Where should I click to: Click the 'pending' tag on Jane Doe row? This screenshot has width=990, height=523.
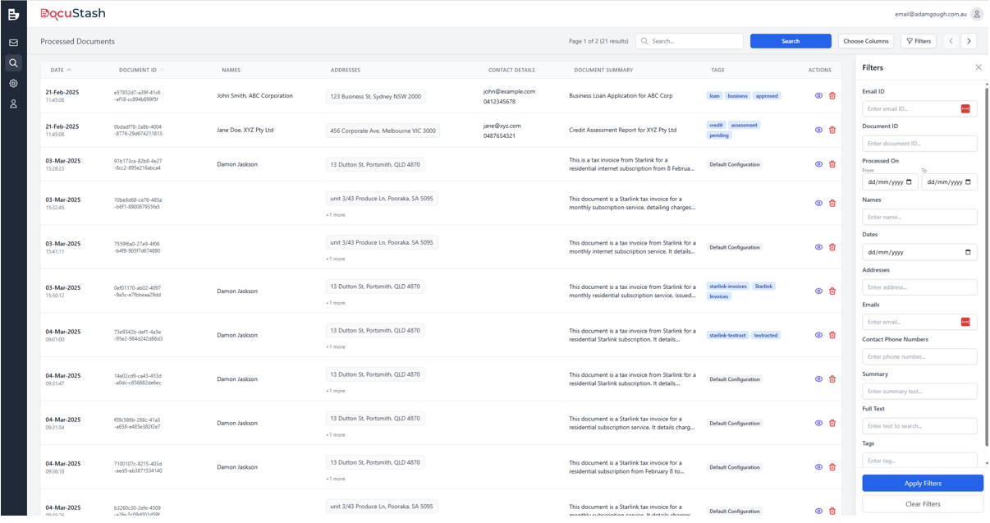click(719, 135)
